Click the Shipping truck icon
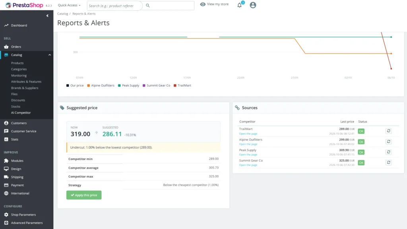Viewport: 407px width, 229px height. pos(6,177)
